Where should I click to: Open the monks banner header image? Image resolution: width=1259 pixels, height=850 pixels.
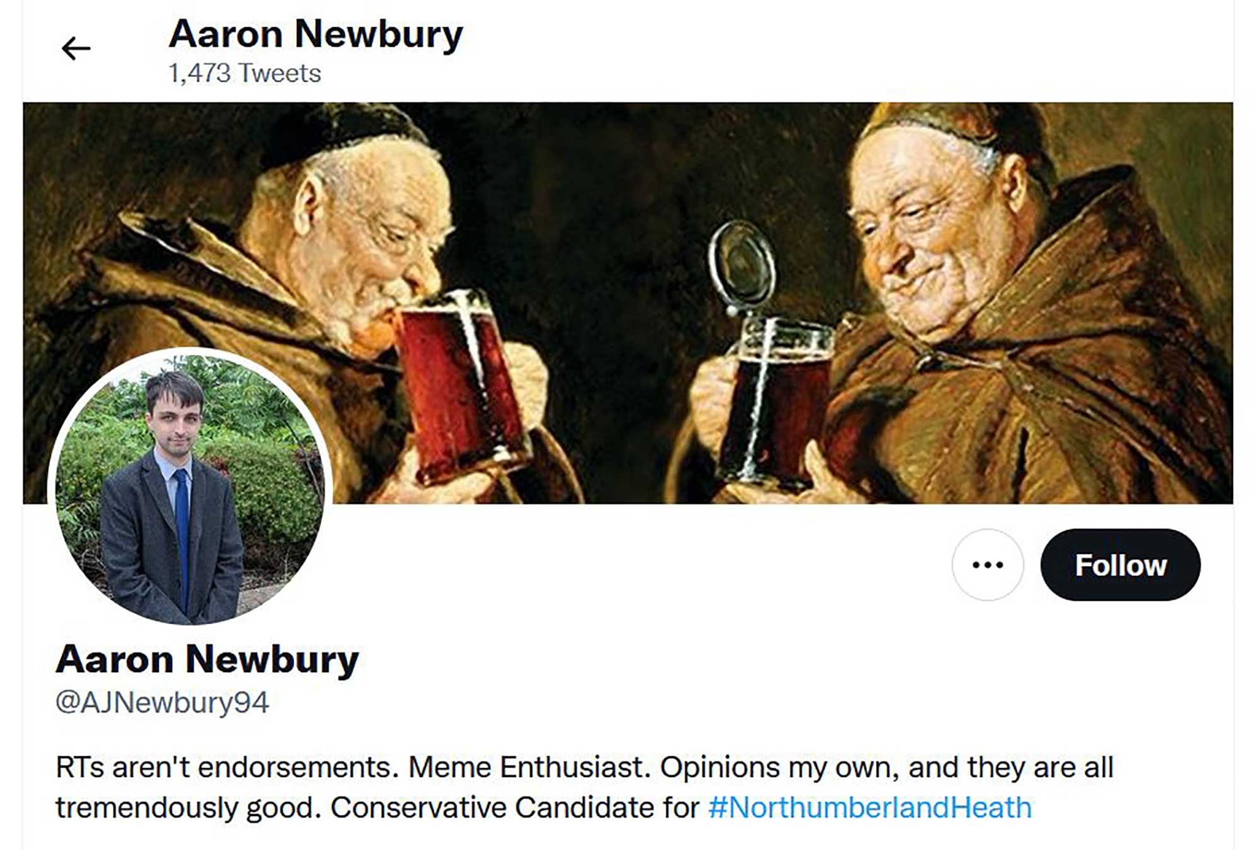pyautogui.click(x=628, y=303)
